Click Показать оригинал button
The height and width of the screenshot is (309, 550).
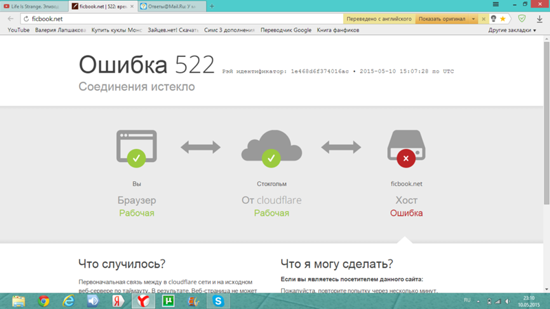(x=442, y=19)
